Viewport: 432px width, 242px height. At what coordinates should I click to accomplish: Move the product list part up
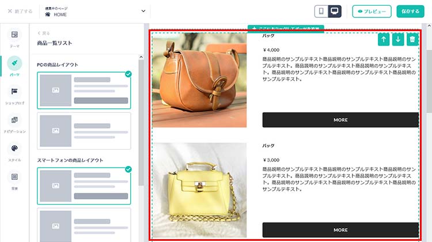point(384,40)
